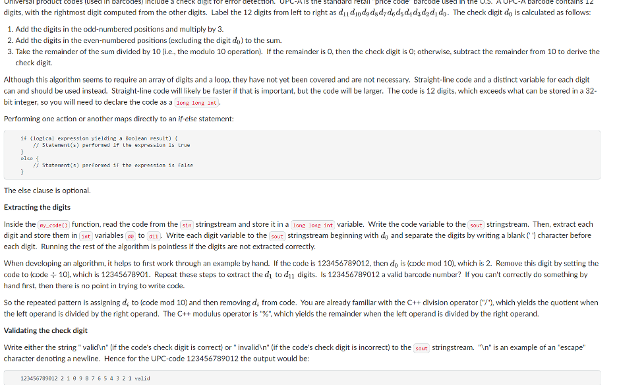Click the 'else {' line in the code block
Screen dimensions: 617x385
(30, 158)
